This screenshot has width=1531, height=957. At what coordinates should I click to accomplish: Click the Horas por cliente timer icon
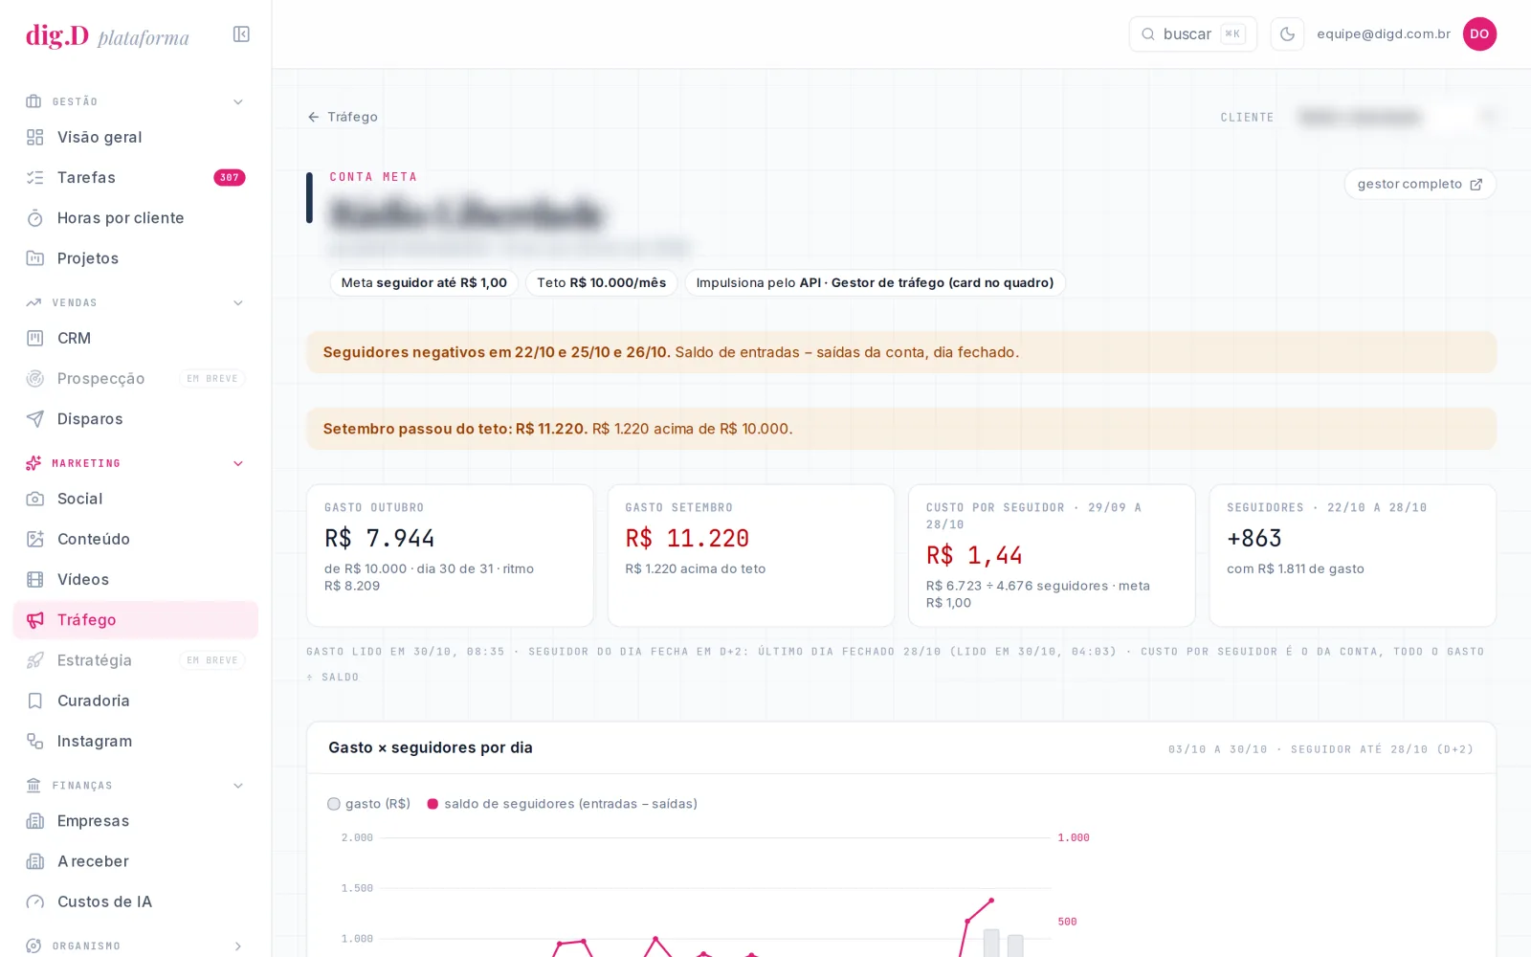tap(35, 218)
